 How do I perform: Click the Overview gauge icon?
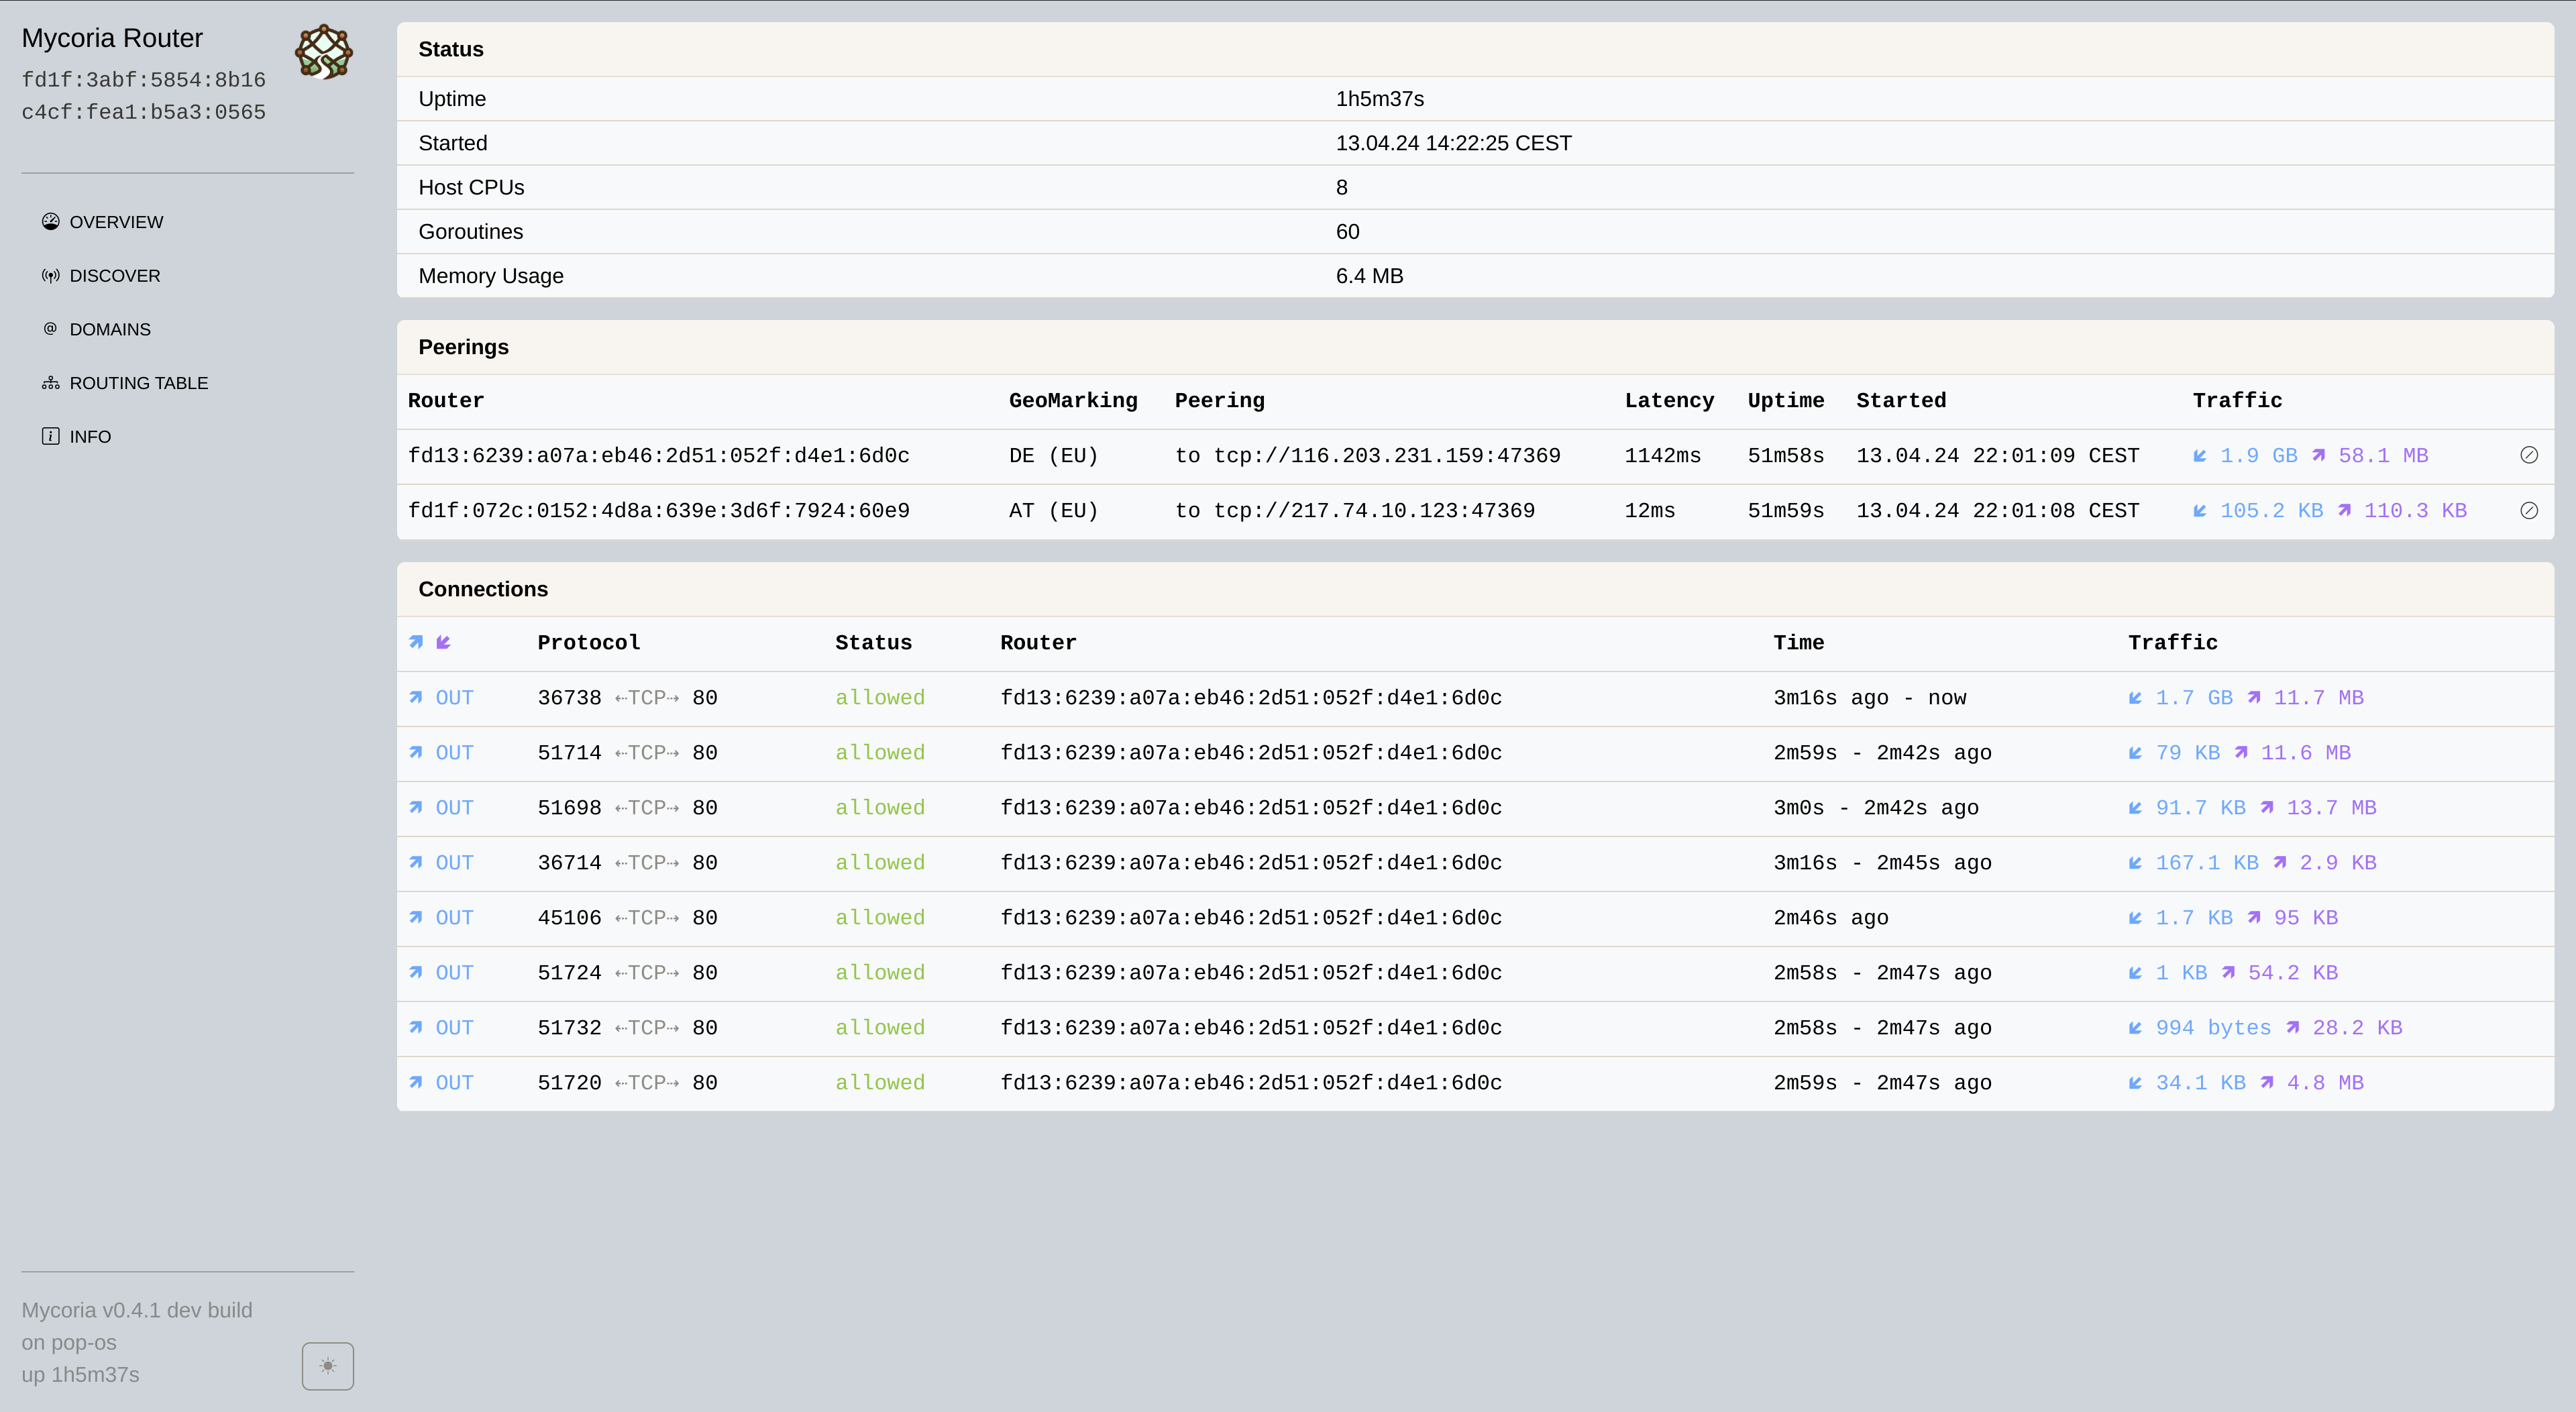pos(50,222)
